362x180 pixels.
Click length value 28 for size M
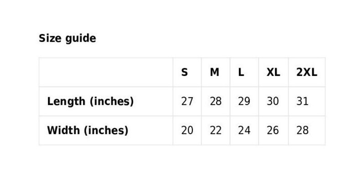pos(216,101)
